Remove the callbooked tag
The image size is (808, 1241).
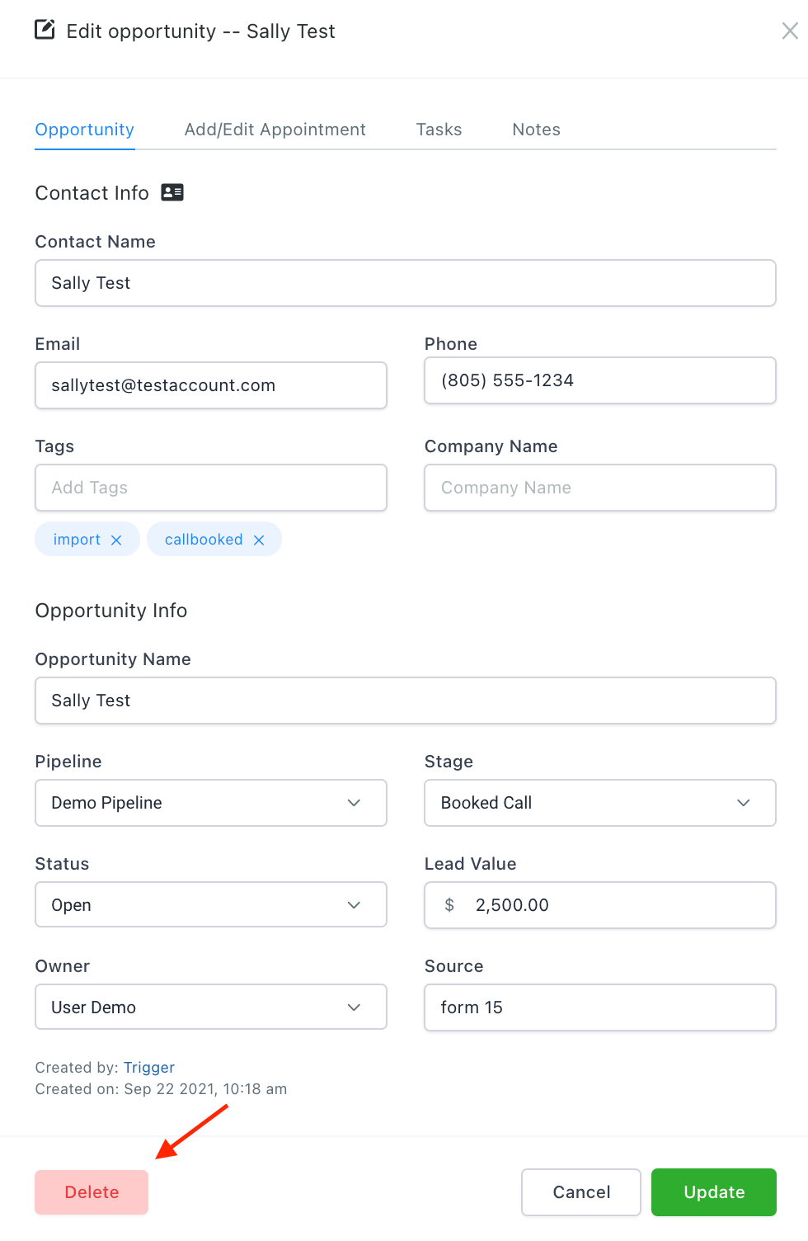[259, 540]
